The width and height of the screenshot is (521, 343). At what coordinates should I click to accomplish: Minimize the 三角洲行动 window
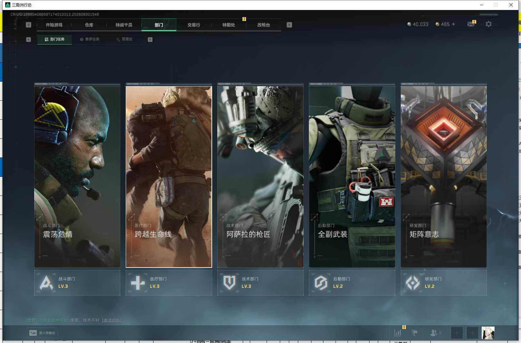click(x=482, y=5)
